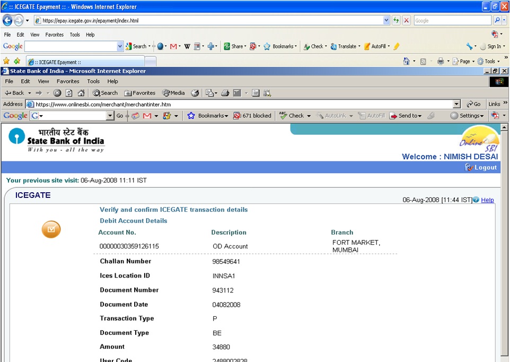The height and width of the screenshot is (362, 510).
Task: Click the wrench settings icon in upper Google toolbar
Action: click(469, 47)
